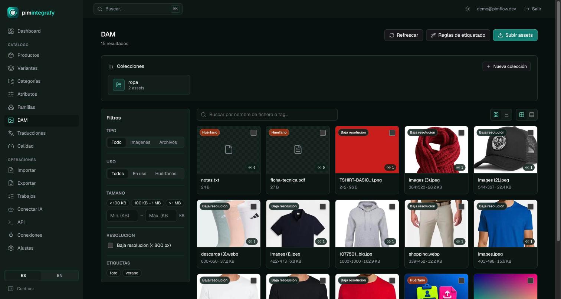Click the link count badge on notas.txt
Viewport: 561px width, 299px height.
pos(252,168)
